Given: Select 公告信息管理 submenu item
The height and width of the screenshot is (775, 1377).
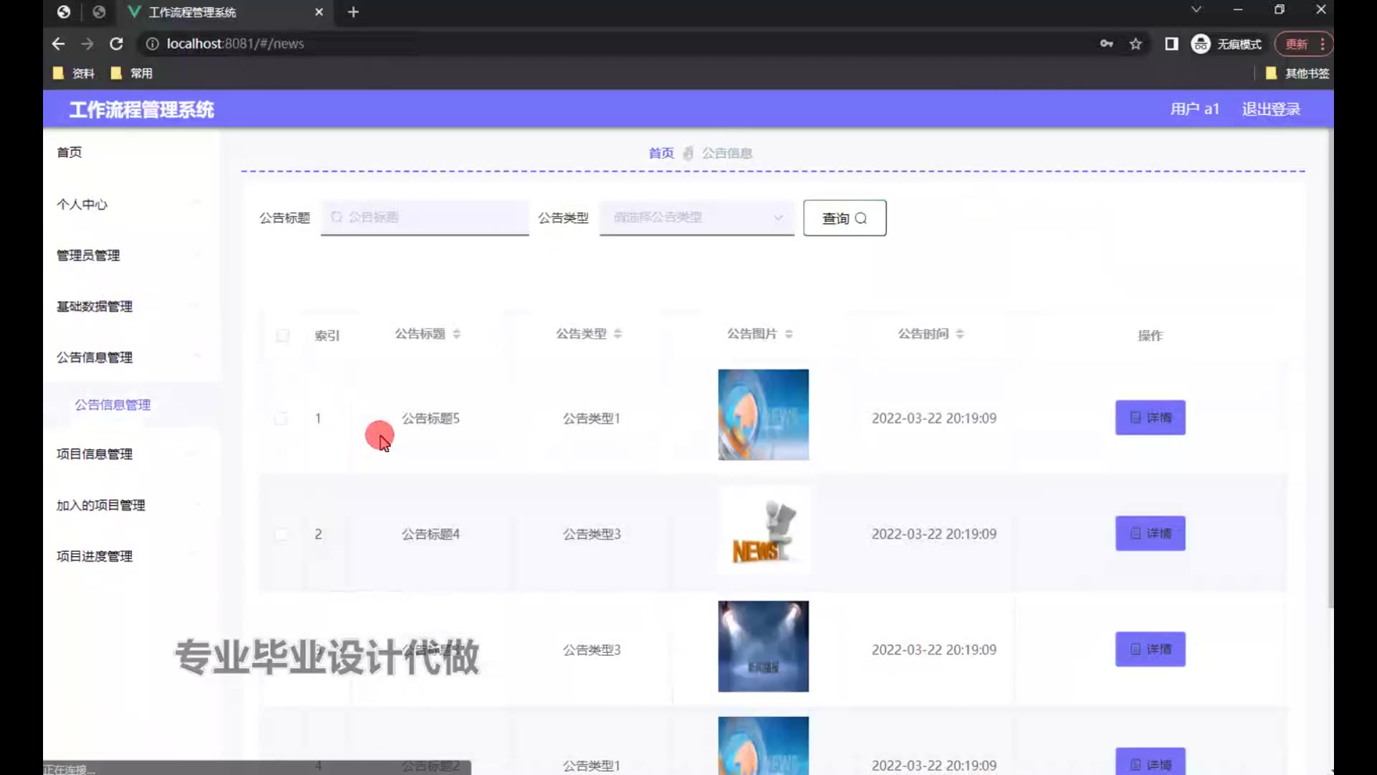Looking at the screenshot, I should (x=113, y=405).
